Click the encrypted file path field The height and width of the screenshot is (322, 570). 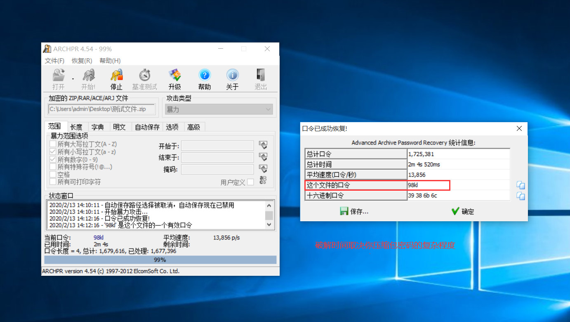[102, 109]
